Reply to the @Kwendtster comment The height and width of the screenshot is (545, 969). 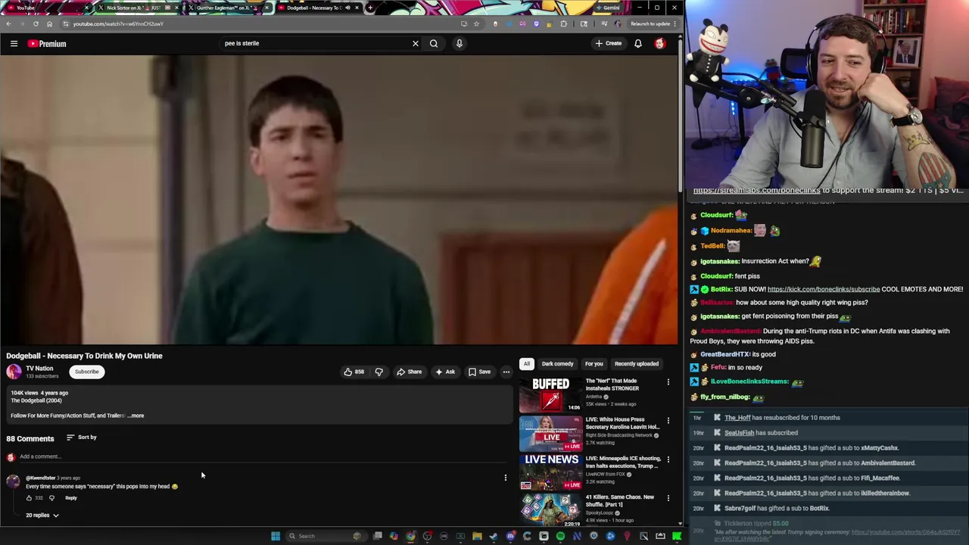tap(71, 498)
